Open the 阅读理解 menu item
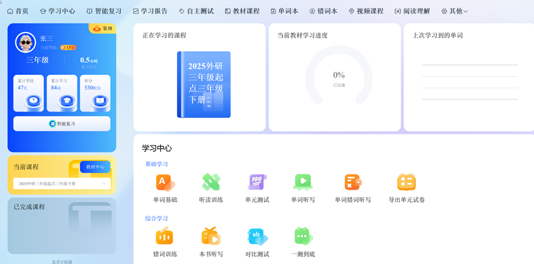 click(413, 11)
